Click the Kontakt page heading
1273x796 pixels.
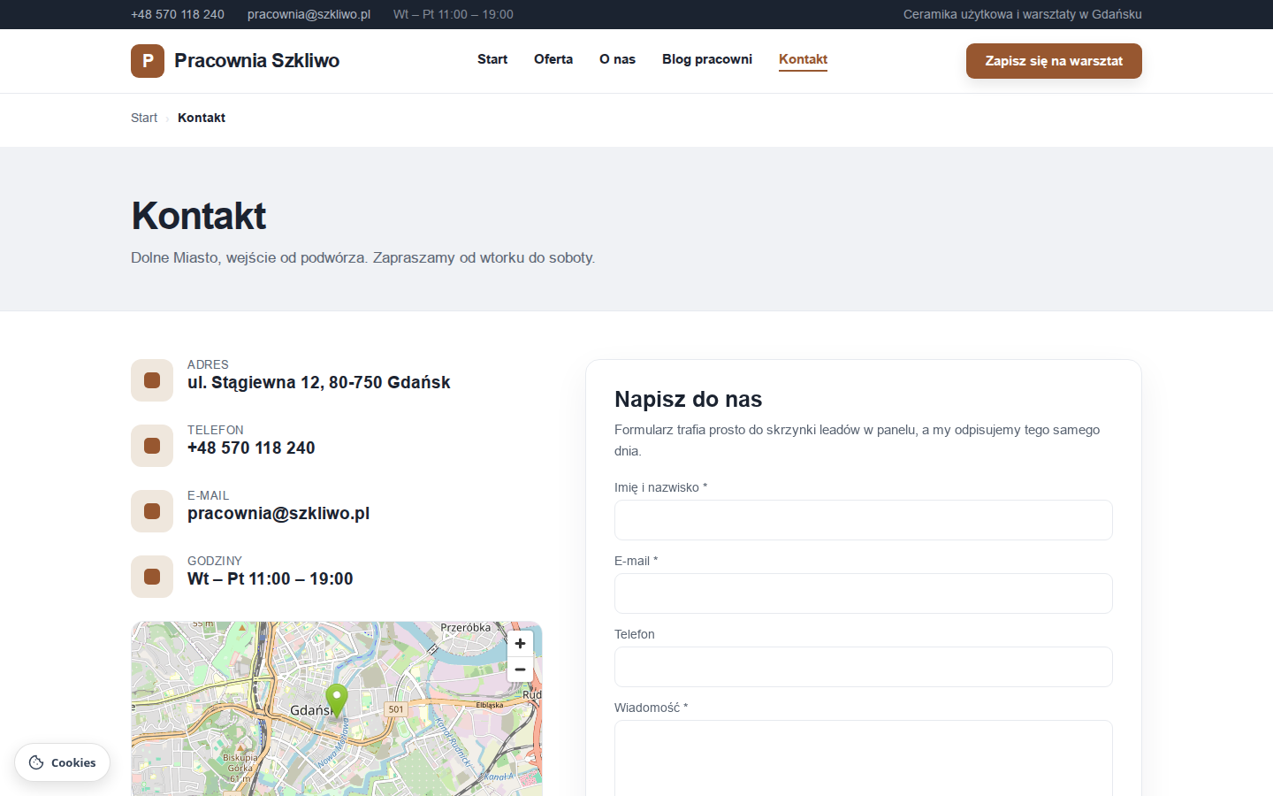tap(199, 216)
